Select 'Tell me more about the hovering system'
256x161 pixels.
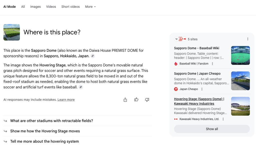click(x=44, y=141)
